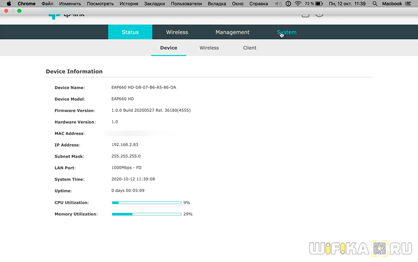Click circular status icon beside volume icon
The image size is (418, 262).
click(x=288, y=4)
